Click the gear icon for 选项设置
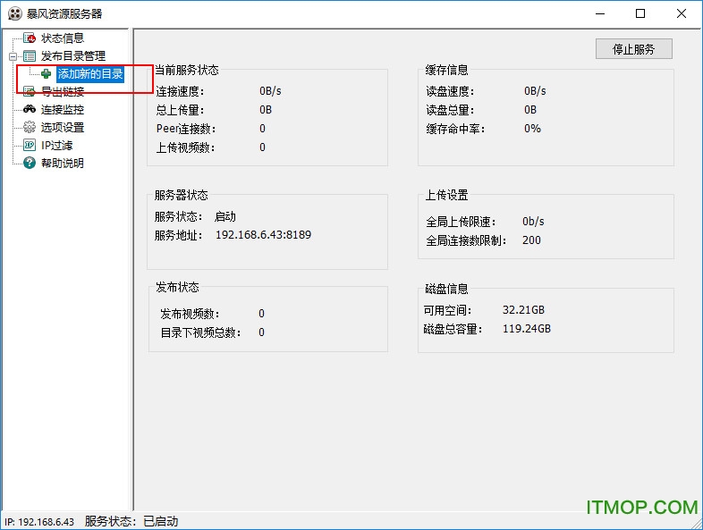This screenshot has width=703, height=530. (30, 127)
